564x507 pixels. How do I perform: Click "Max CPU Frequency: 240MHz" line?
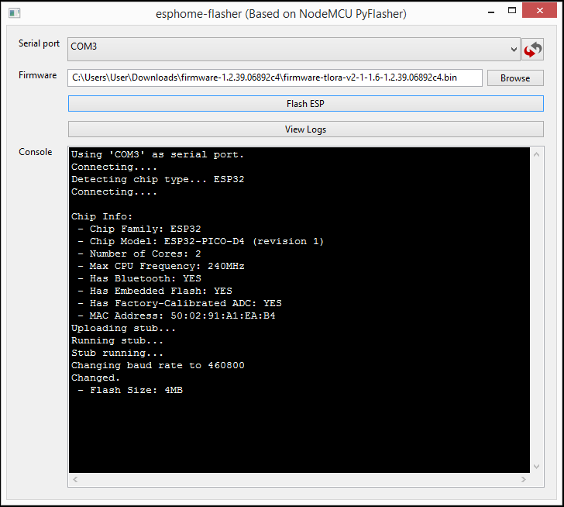[161, 266]
